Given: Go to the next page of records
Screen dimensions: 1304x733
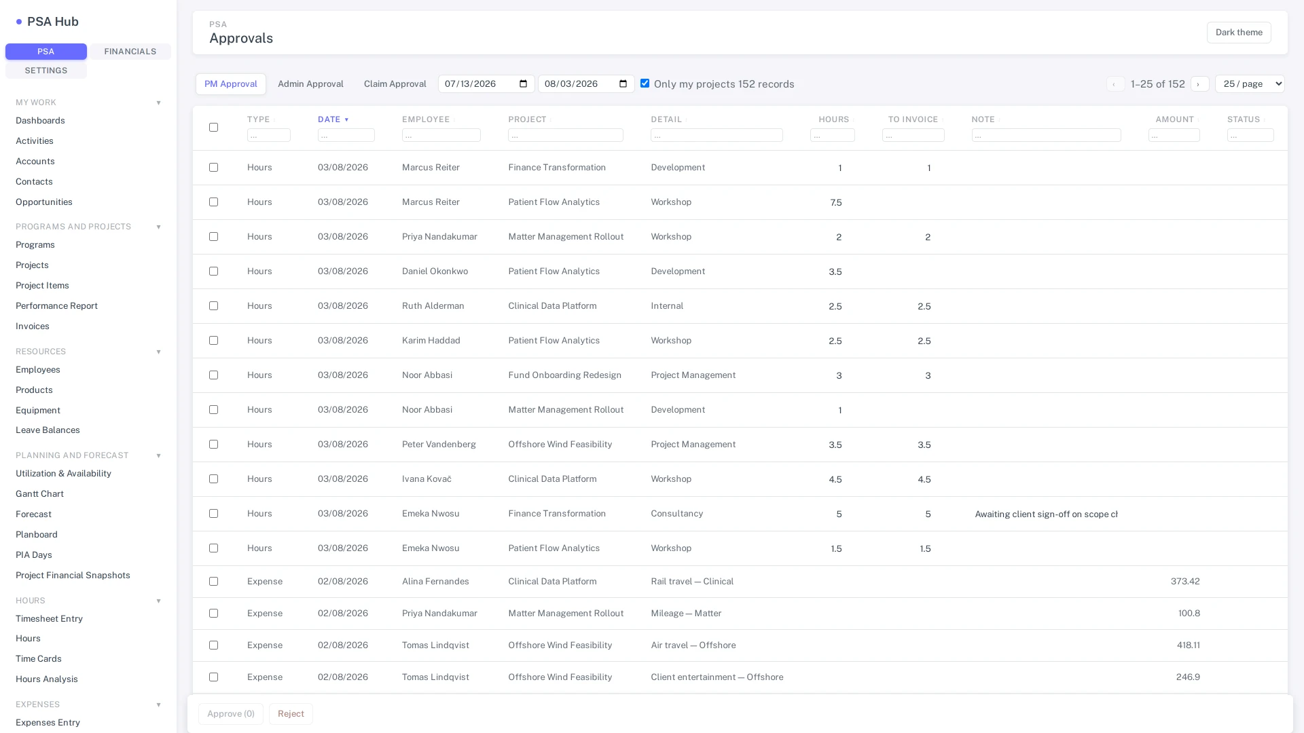Looking at the screenshot, I should tap(1199, 84).
